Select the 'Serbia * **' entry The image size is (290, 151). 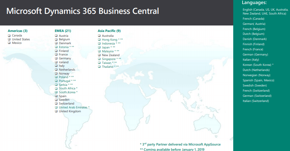pyautogui.click(x=66, y=85)
